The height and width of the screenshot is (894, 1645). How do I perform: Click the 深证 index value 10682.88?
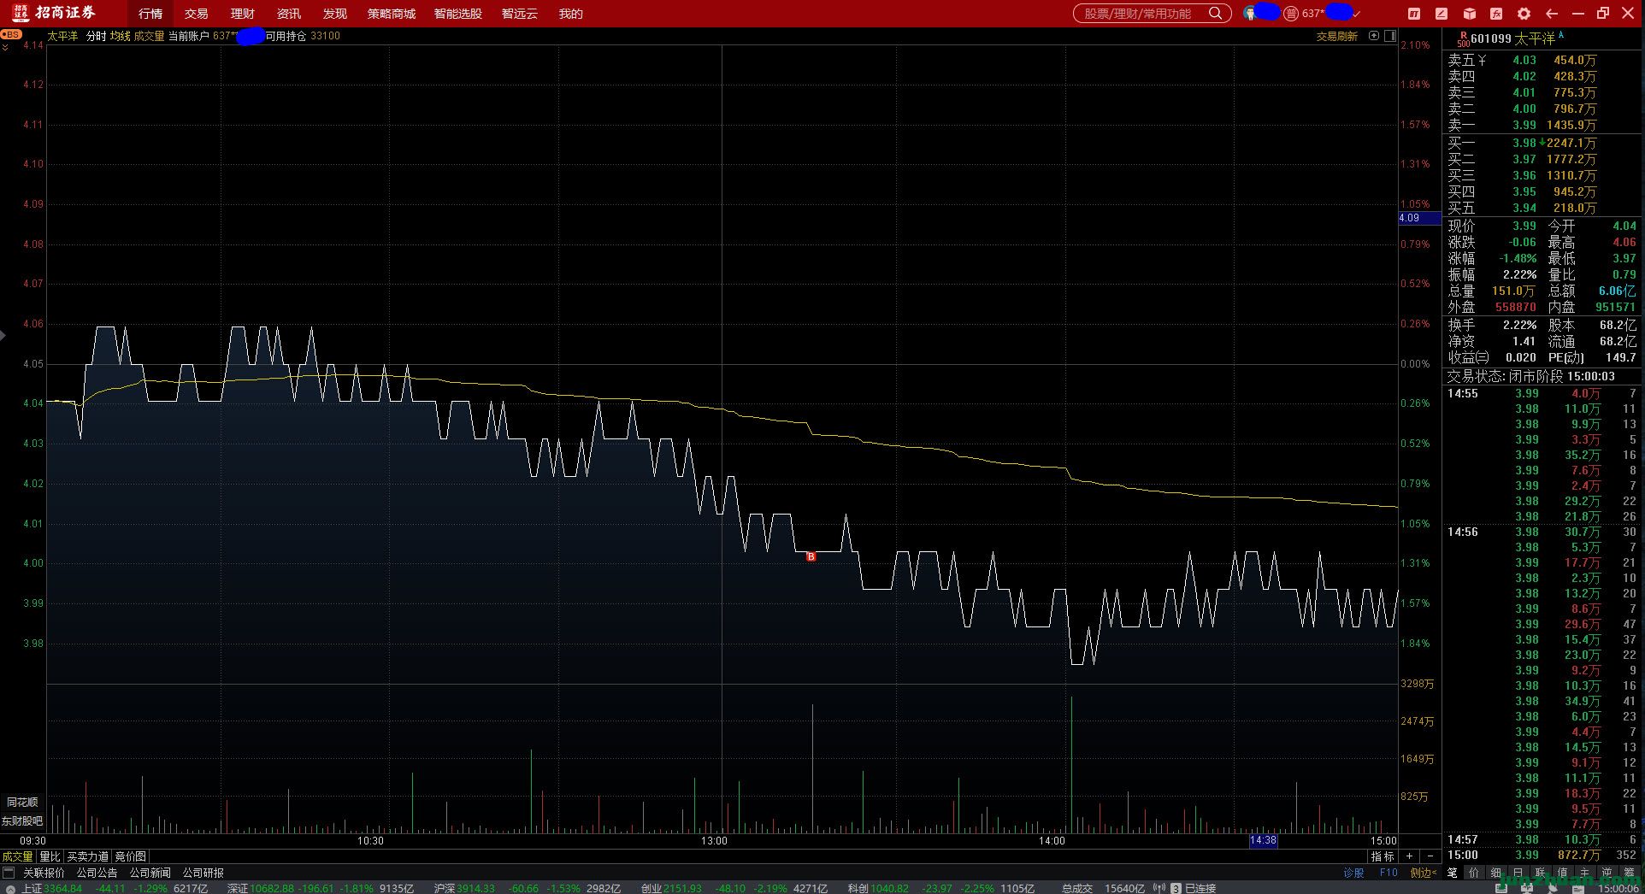[272, 888]
